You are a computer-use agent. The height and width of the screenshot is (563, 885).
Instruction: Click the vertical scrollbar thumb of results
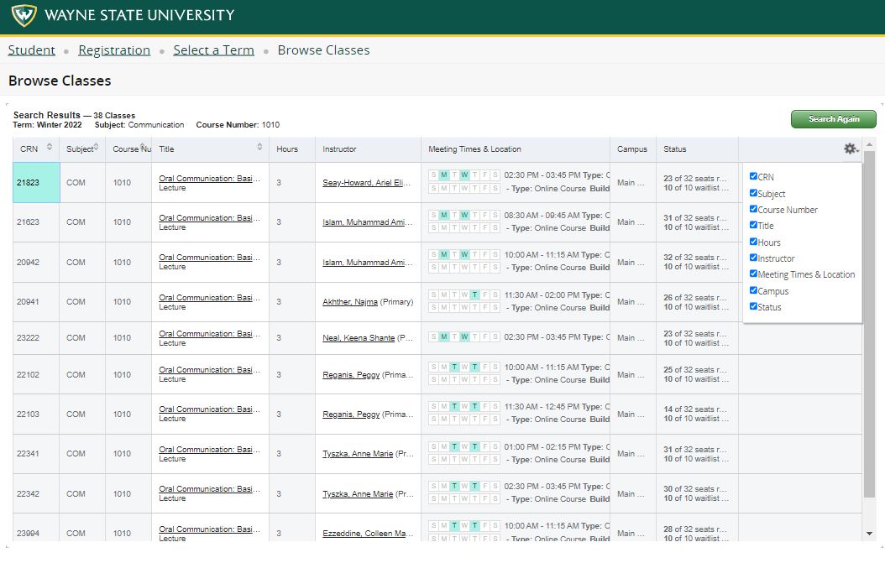coord(869,325)
